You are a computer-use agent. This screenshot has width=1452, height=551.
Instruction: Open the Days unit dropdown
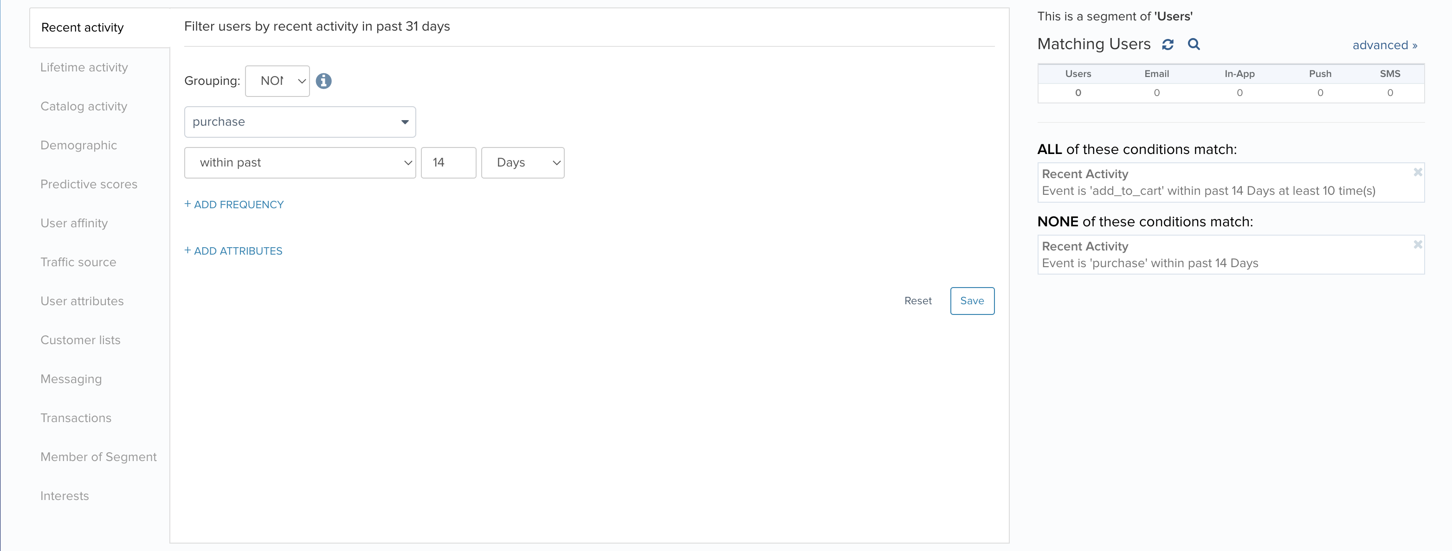tap(523, 163)
